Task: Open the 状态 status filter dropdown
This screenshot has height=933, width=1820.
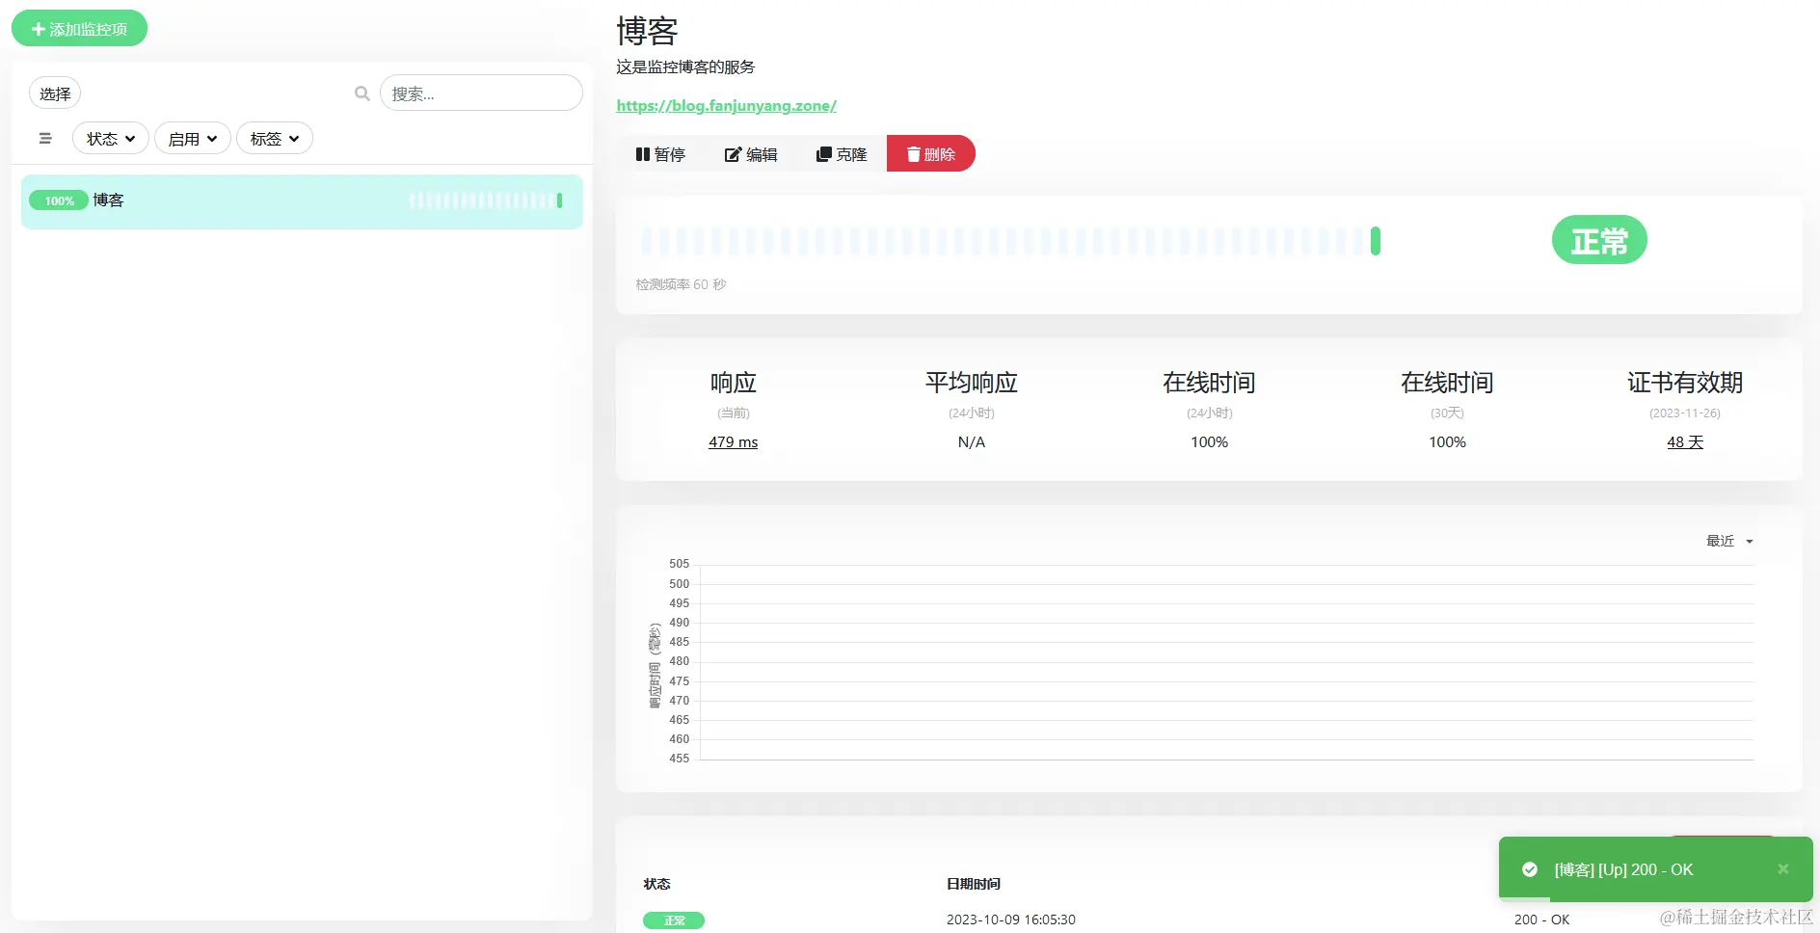Action: [x=111, y=139]
